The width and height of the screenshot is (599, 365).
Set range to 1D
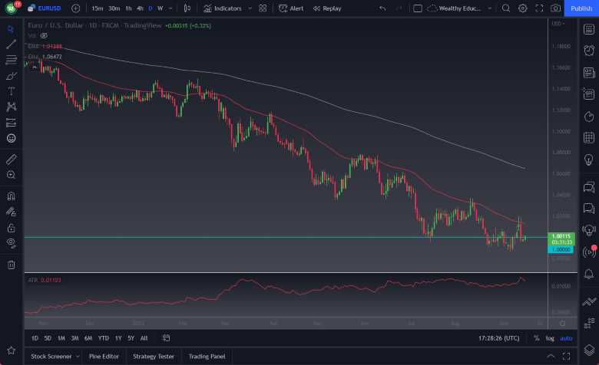[x=35, y=338]
